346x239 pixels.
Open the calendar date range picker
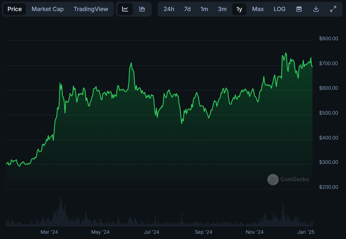click(x=299, y=9)
